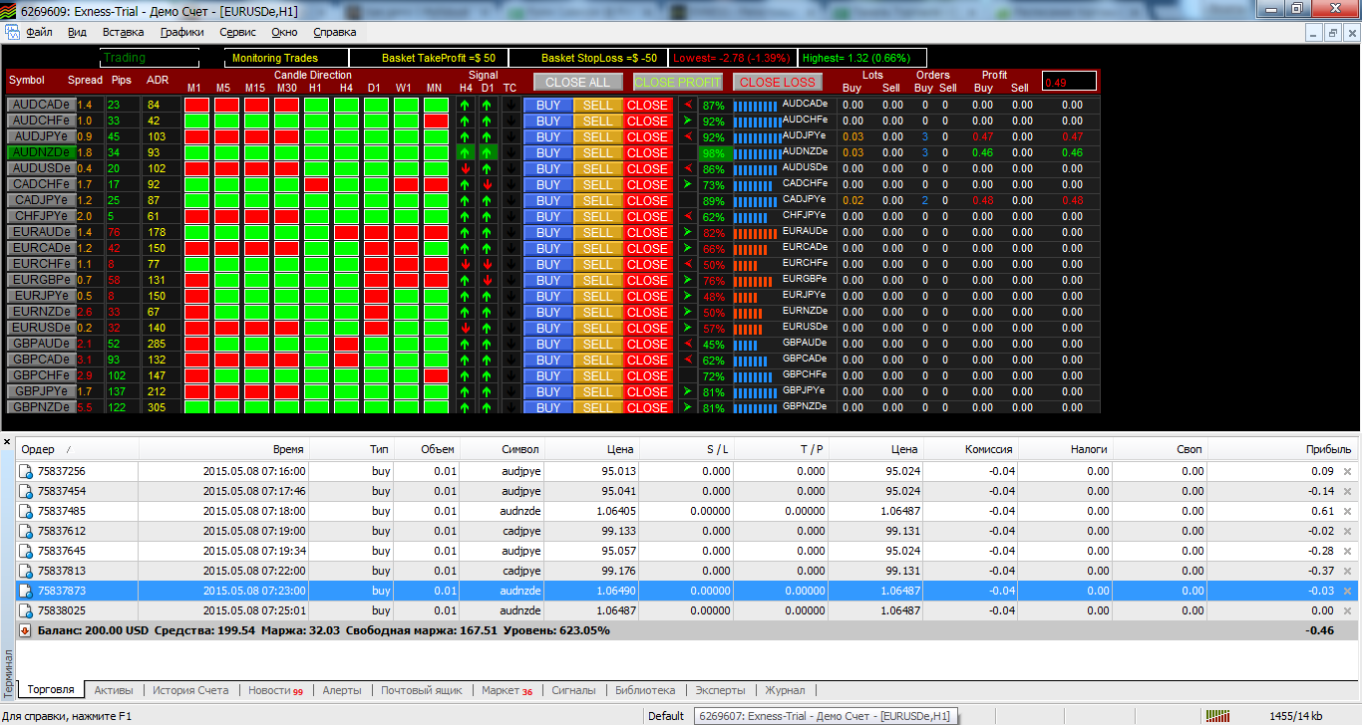Switch to the Активы tab

[x=114, y=690]
